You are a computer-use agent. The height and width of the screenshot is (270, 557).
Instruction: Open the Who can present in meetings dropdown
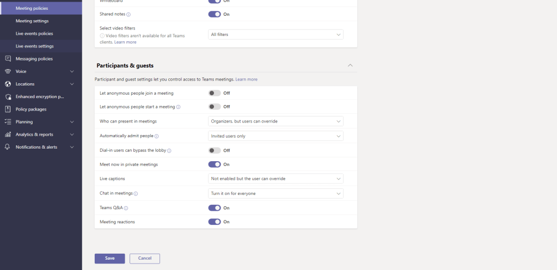(276, 121)
